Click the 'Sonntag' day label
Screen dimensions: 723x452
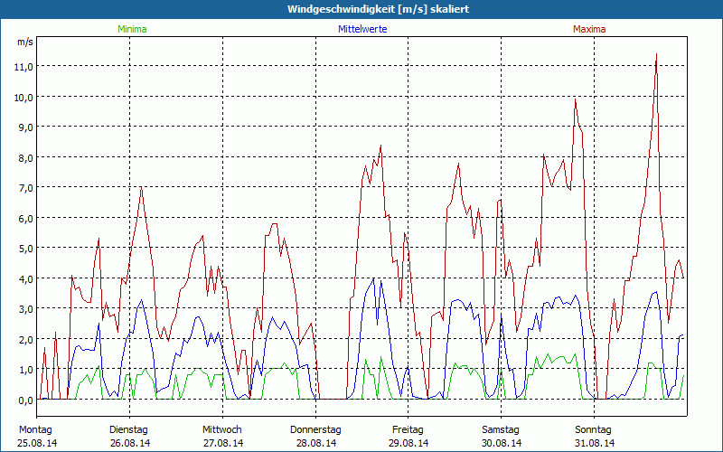click(x=593, y=430)
